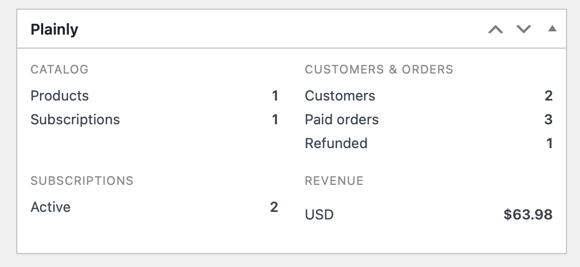This screenshot has height=267, width=580.
Task: Open the Customers row
Action: click(x=340, y=96)
